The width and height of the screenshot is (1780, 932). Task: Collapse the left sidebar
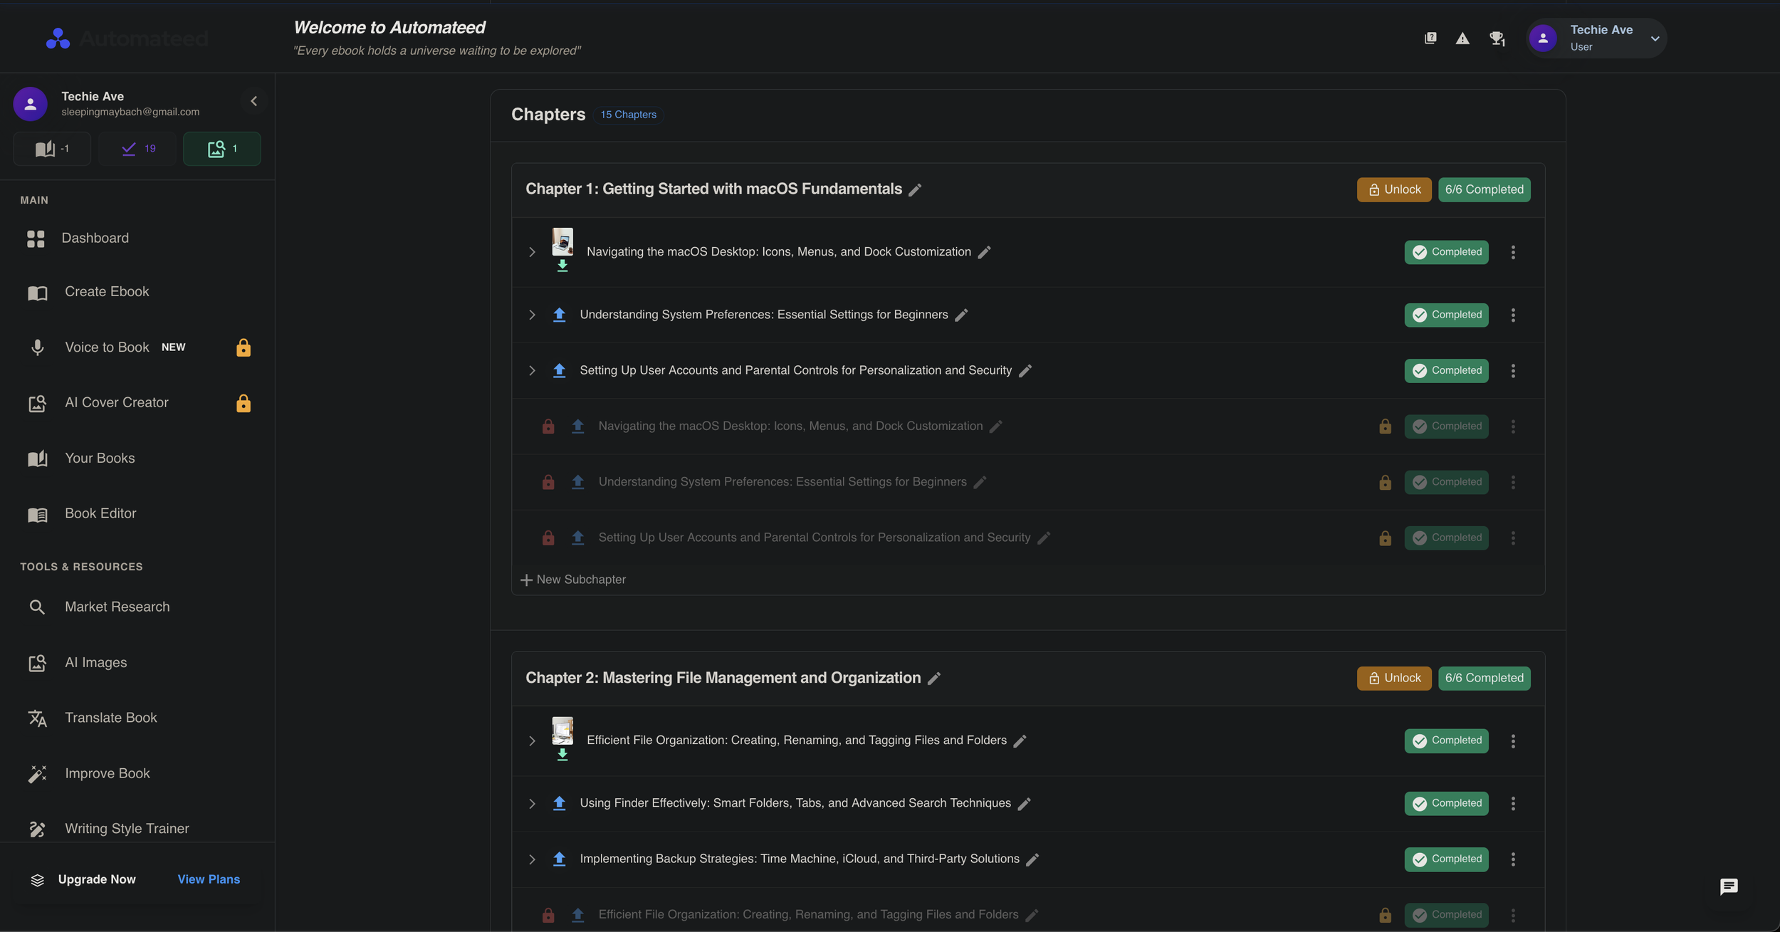[254, 100]
